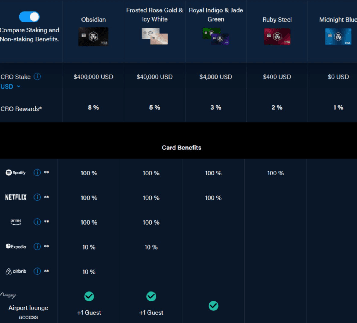The height and width of the screenshot is (323, 357).
Task: Click the CRO Stake info icon
Action: pyautogui.click(x=37, y=77)
